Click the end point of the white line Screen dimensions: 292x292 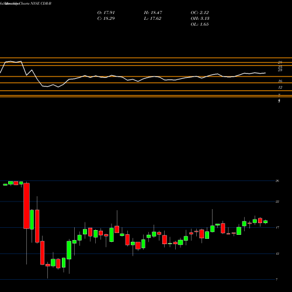[265, 73]
